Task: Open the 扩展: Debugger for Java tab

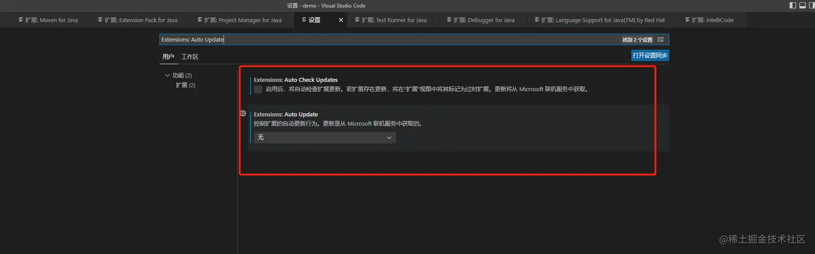Action: (484, 20)
